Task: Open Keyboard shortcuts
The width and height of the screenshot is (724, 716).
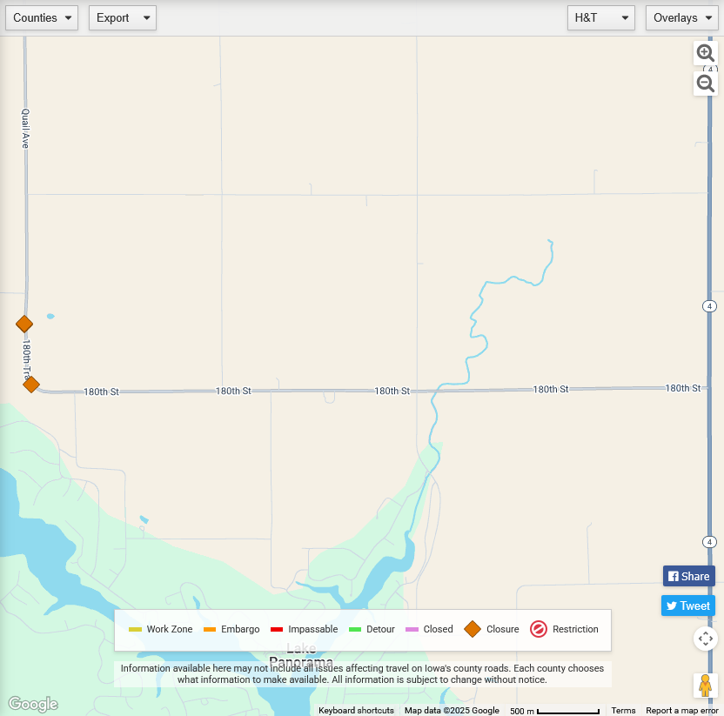Action: (x=356, y=711)
